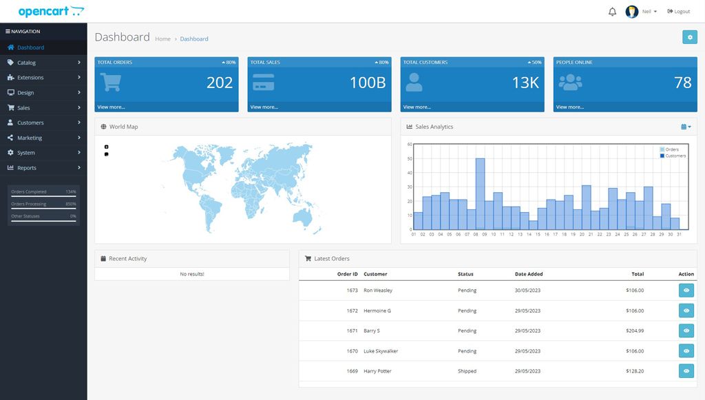This screenshot has height=400, width=705.
Task: Zoom in on the World Map
Action: click(x=107, y=147)
